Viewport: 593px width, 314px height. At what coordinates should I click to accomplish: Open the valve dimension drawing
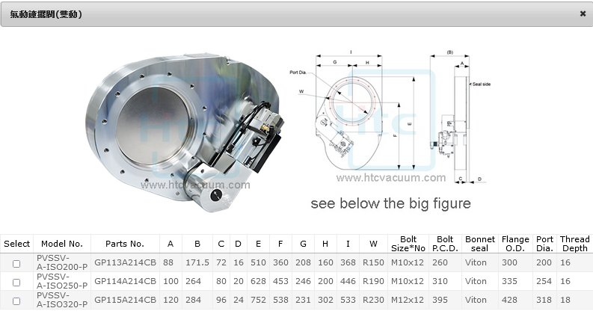[390, 117]
